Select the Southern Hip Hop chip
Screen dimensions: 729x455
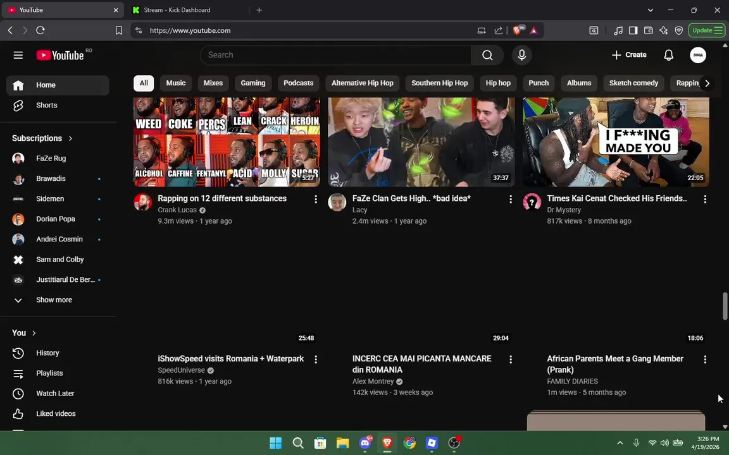pyautogui.click(x=439, y=83)
